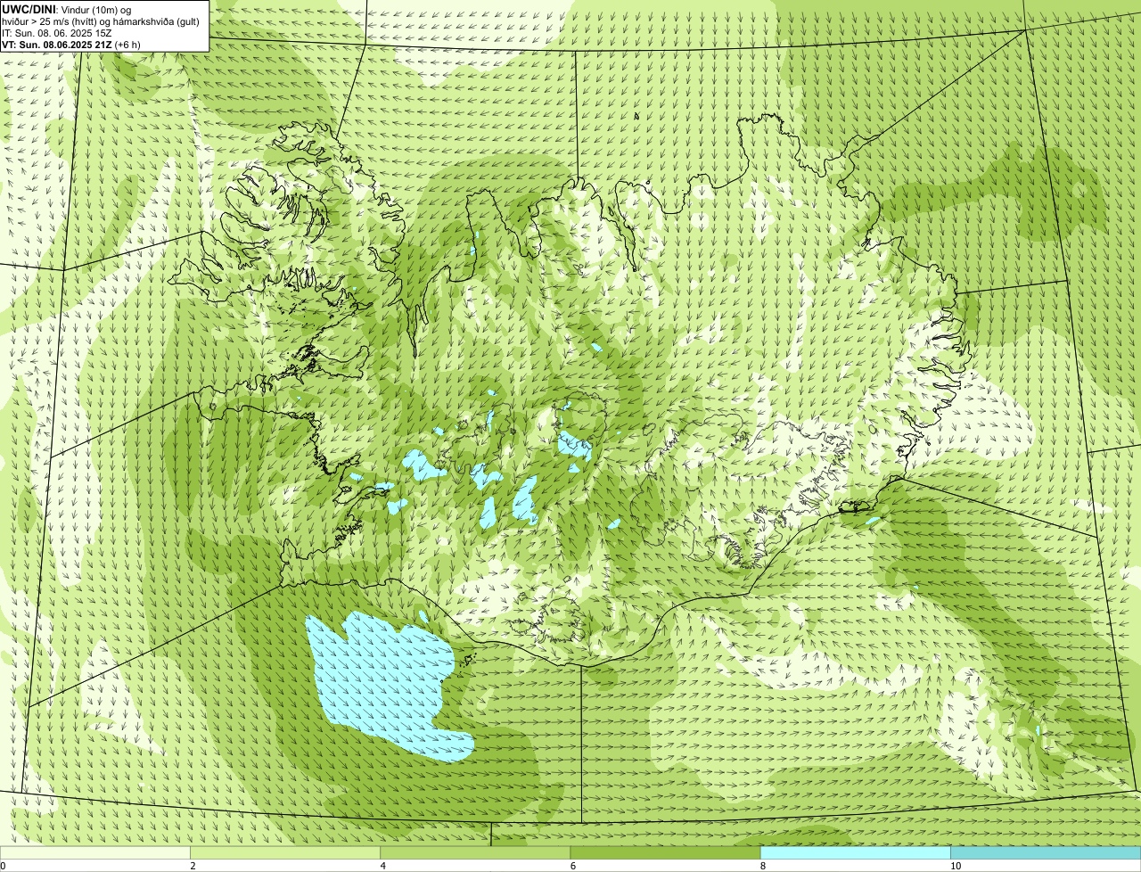Select the light cyan 8–10 m/s color bar segment
Screen dimensions: 1141x872
(x=856, y=852)
